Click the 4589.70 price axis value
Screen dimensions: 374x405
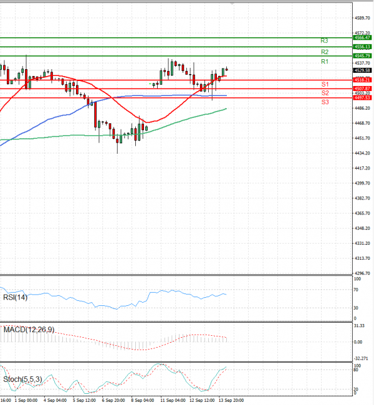point(362,18)
